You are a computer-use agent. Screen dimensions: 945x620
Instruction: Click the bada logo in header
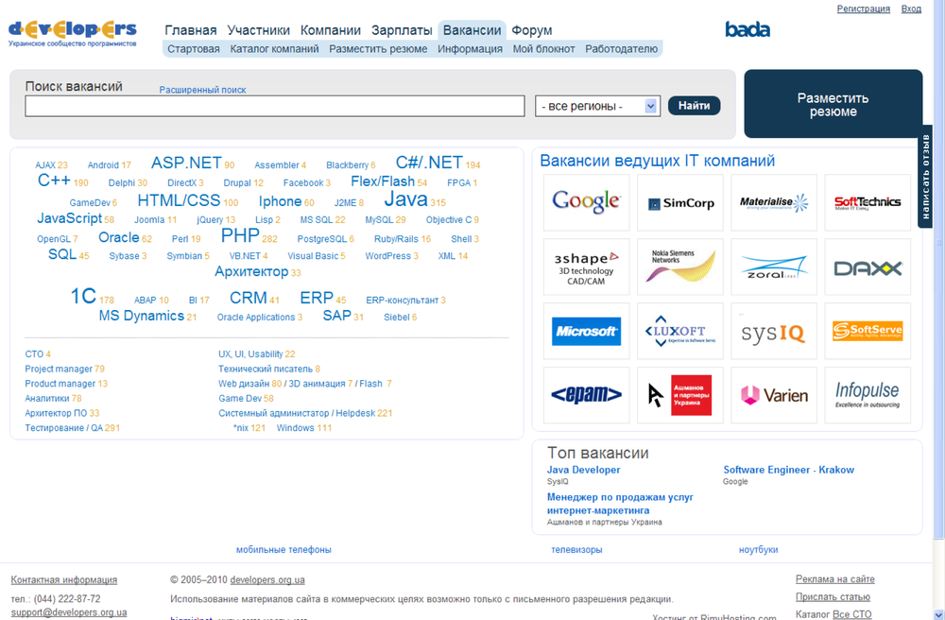(x=747, y=29)
